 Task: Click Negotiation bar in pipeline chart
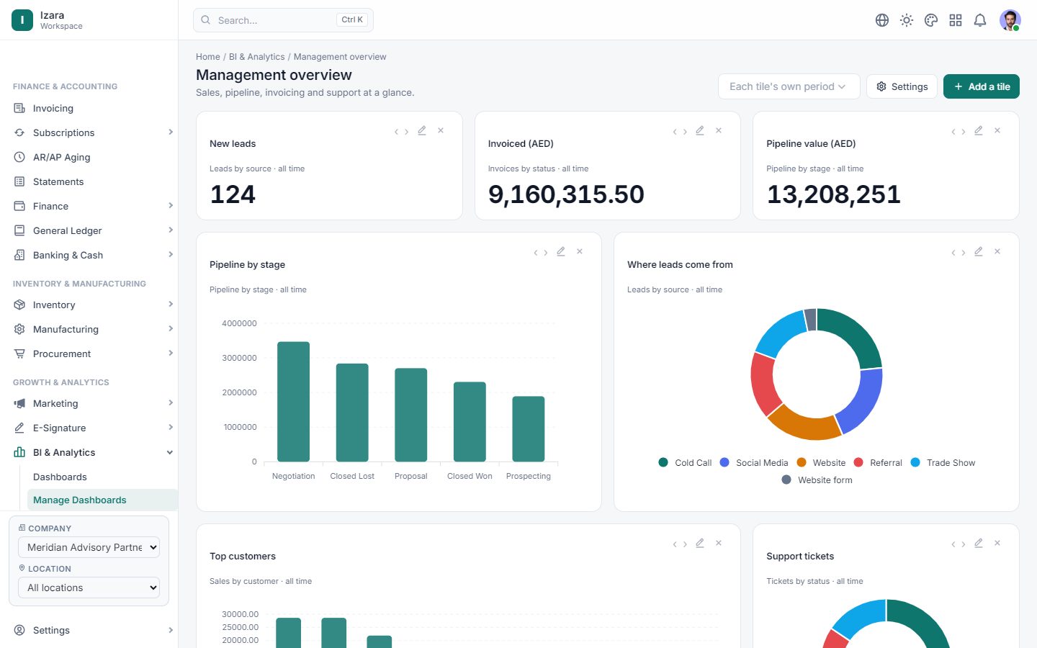click(x=293, y=401)
